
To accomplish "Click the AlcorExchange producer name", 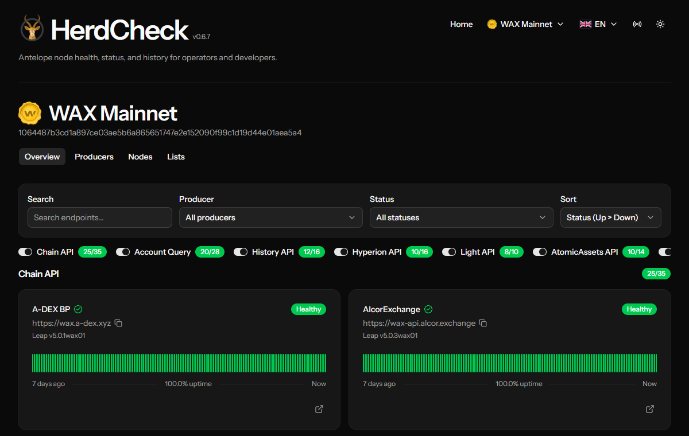I will [x=392, y=309].
